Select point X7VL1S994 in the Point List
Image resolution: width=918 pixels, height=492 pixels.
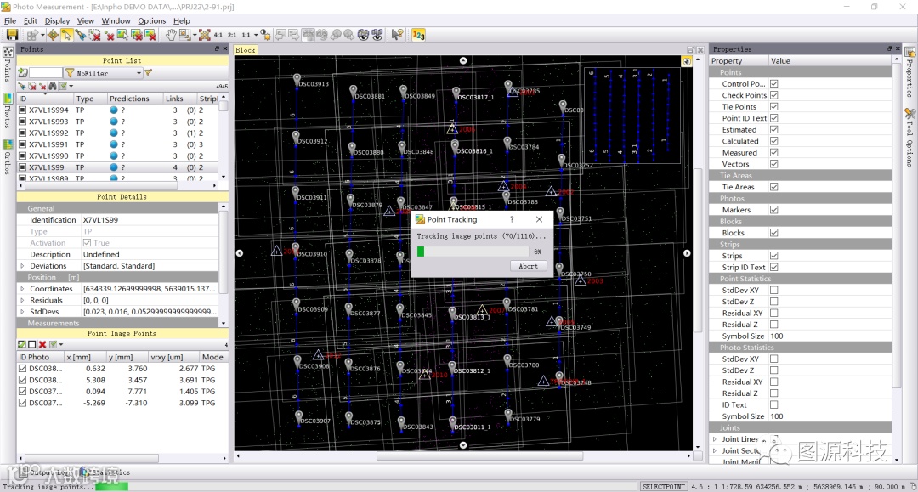[x=48, y=110]
